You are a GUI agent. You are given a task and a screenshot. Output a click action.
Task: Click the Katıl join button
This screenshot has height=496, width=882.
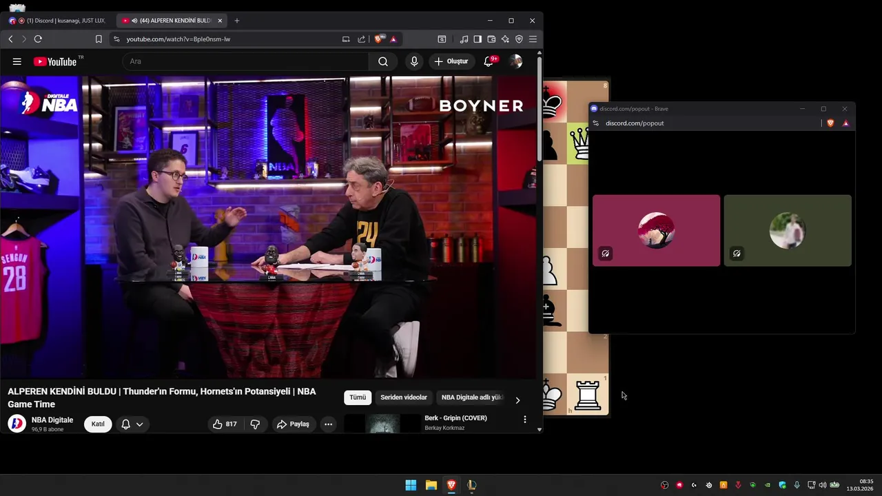pos(98,424)
